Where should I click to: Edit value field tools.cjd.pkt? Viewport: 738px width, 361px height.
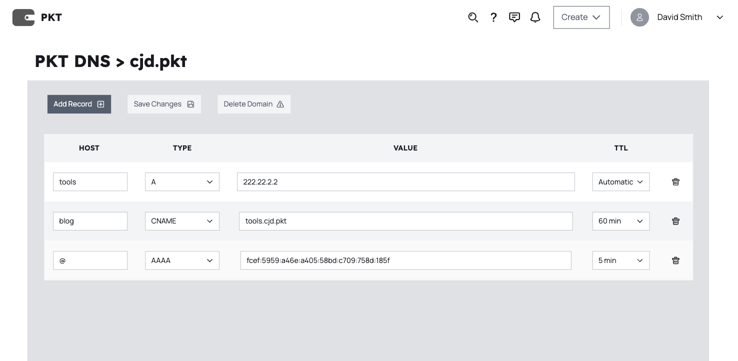[406, 221]
